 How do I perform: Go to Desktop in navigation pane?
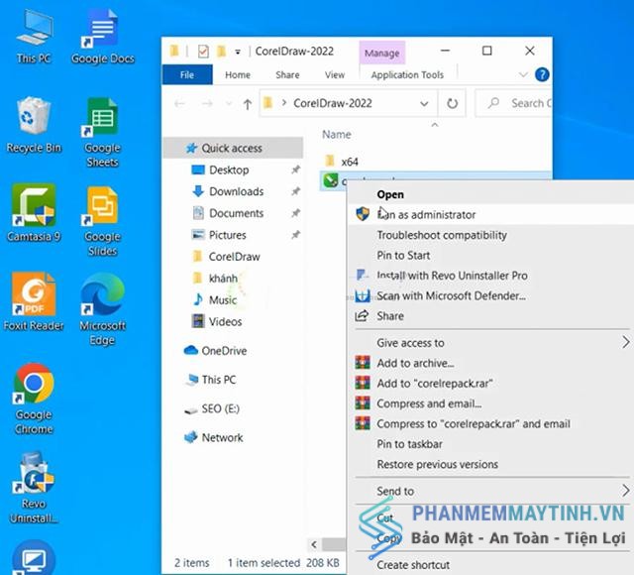point(229,170)
